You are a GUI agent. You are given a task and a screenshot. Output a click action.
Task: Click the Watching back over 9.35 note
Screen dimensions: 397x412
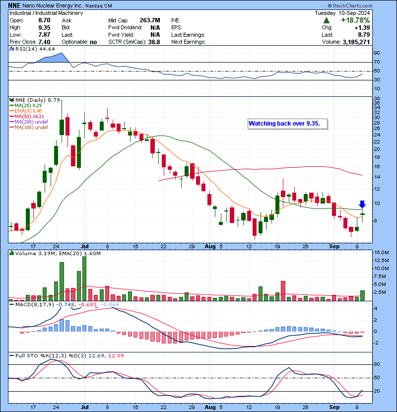(287, 124)
